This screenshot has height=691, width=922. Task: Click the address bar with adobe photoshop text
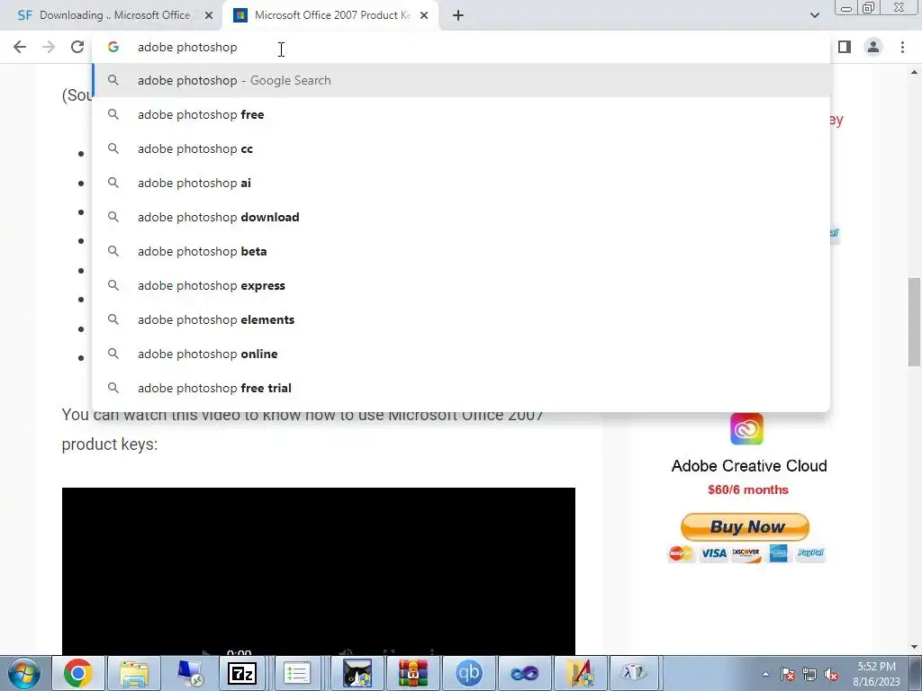point(461,47)
